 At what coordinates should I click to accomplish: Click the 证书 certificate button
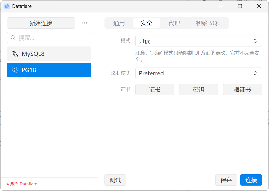tap(155, 89)
